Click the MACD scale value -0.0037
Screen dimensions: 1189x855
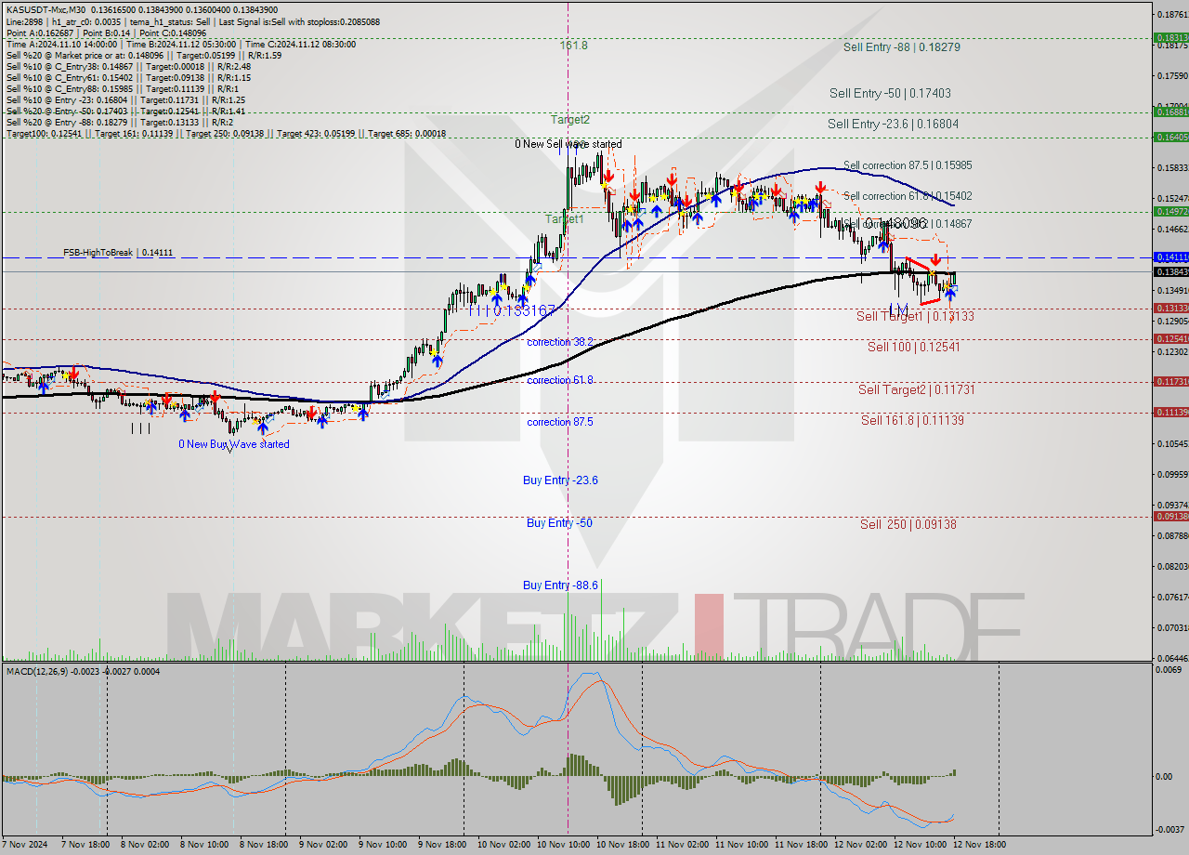(1169, 829)
